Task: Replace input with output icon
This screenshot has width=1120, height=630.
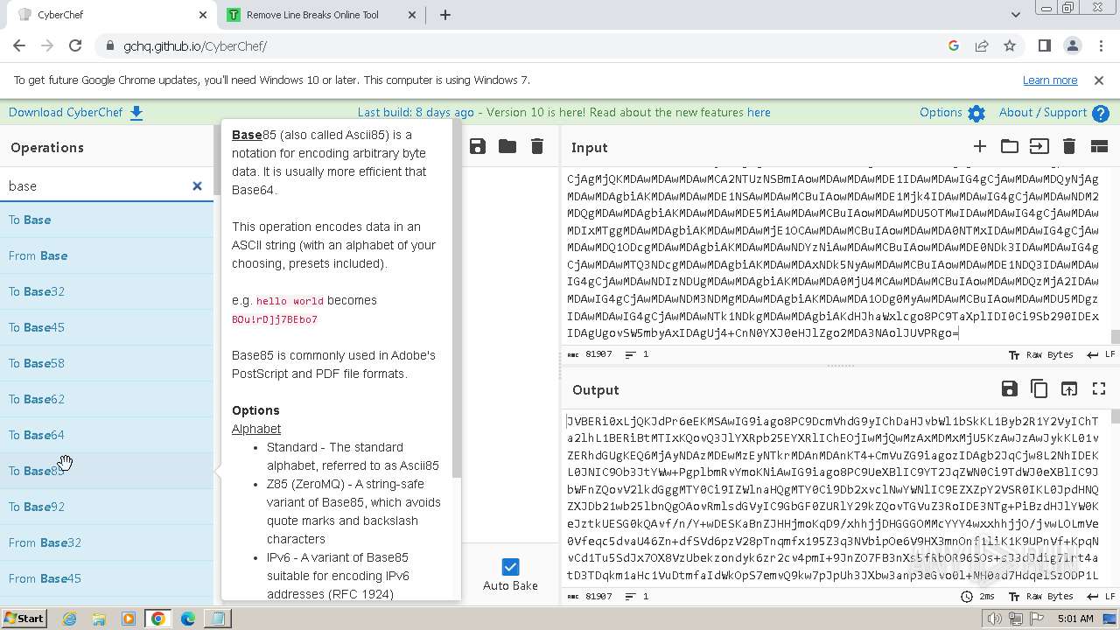Action: [x=1069, y=388]
